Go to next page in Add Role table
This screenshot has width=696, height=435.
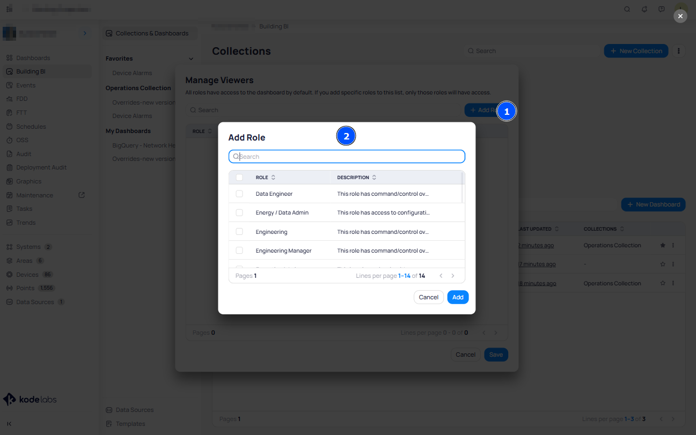[453, 276]
